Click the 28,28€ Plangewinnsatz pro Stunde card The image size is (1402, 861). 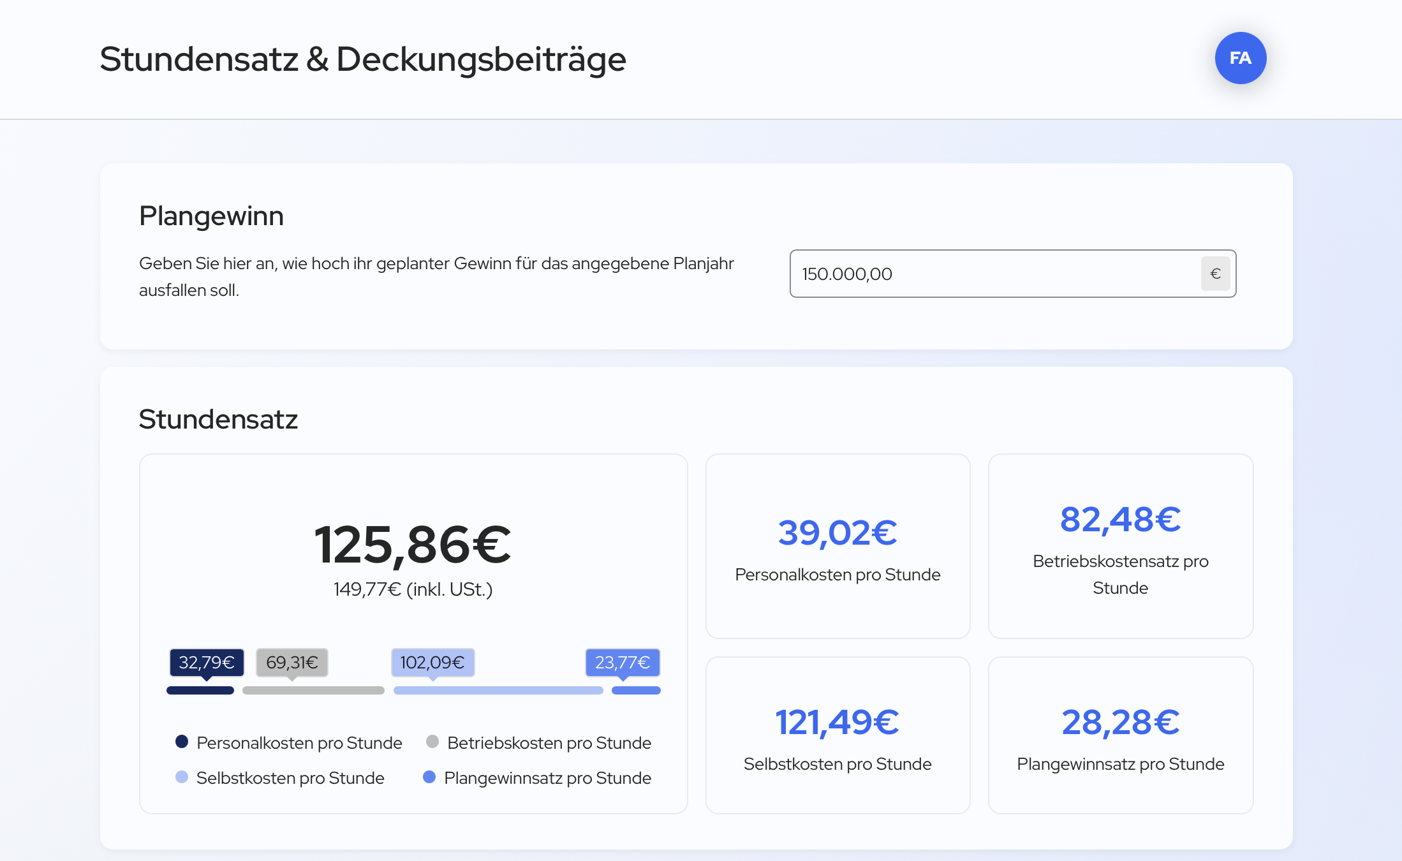[x=1120, y=735]
